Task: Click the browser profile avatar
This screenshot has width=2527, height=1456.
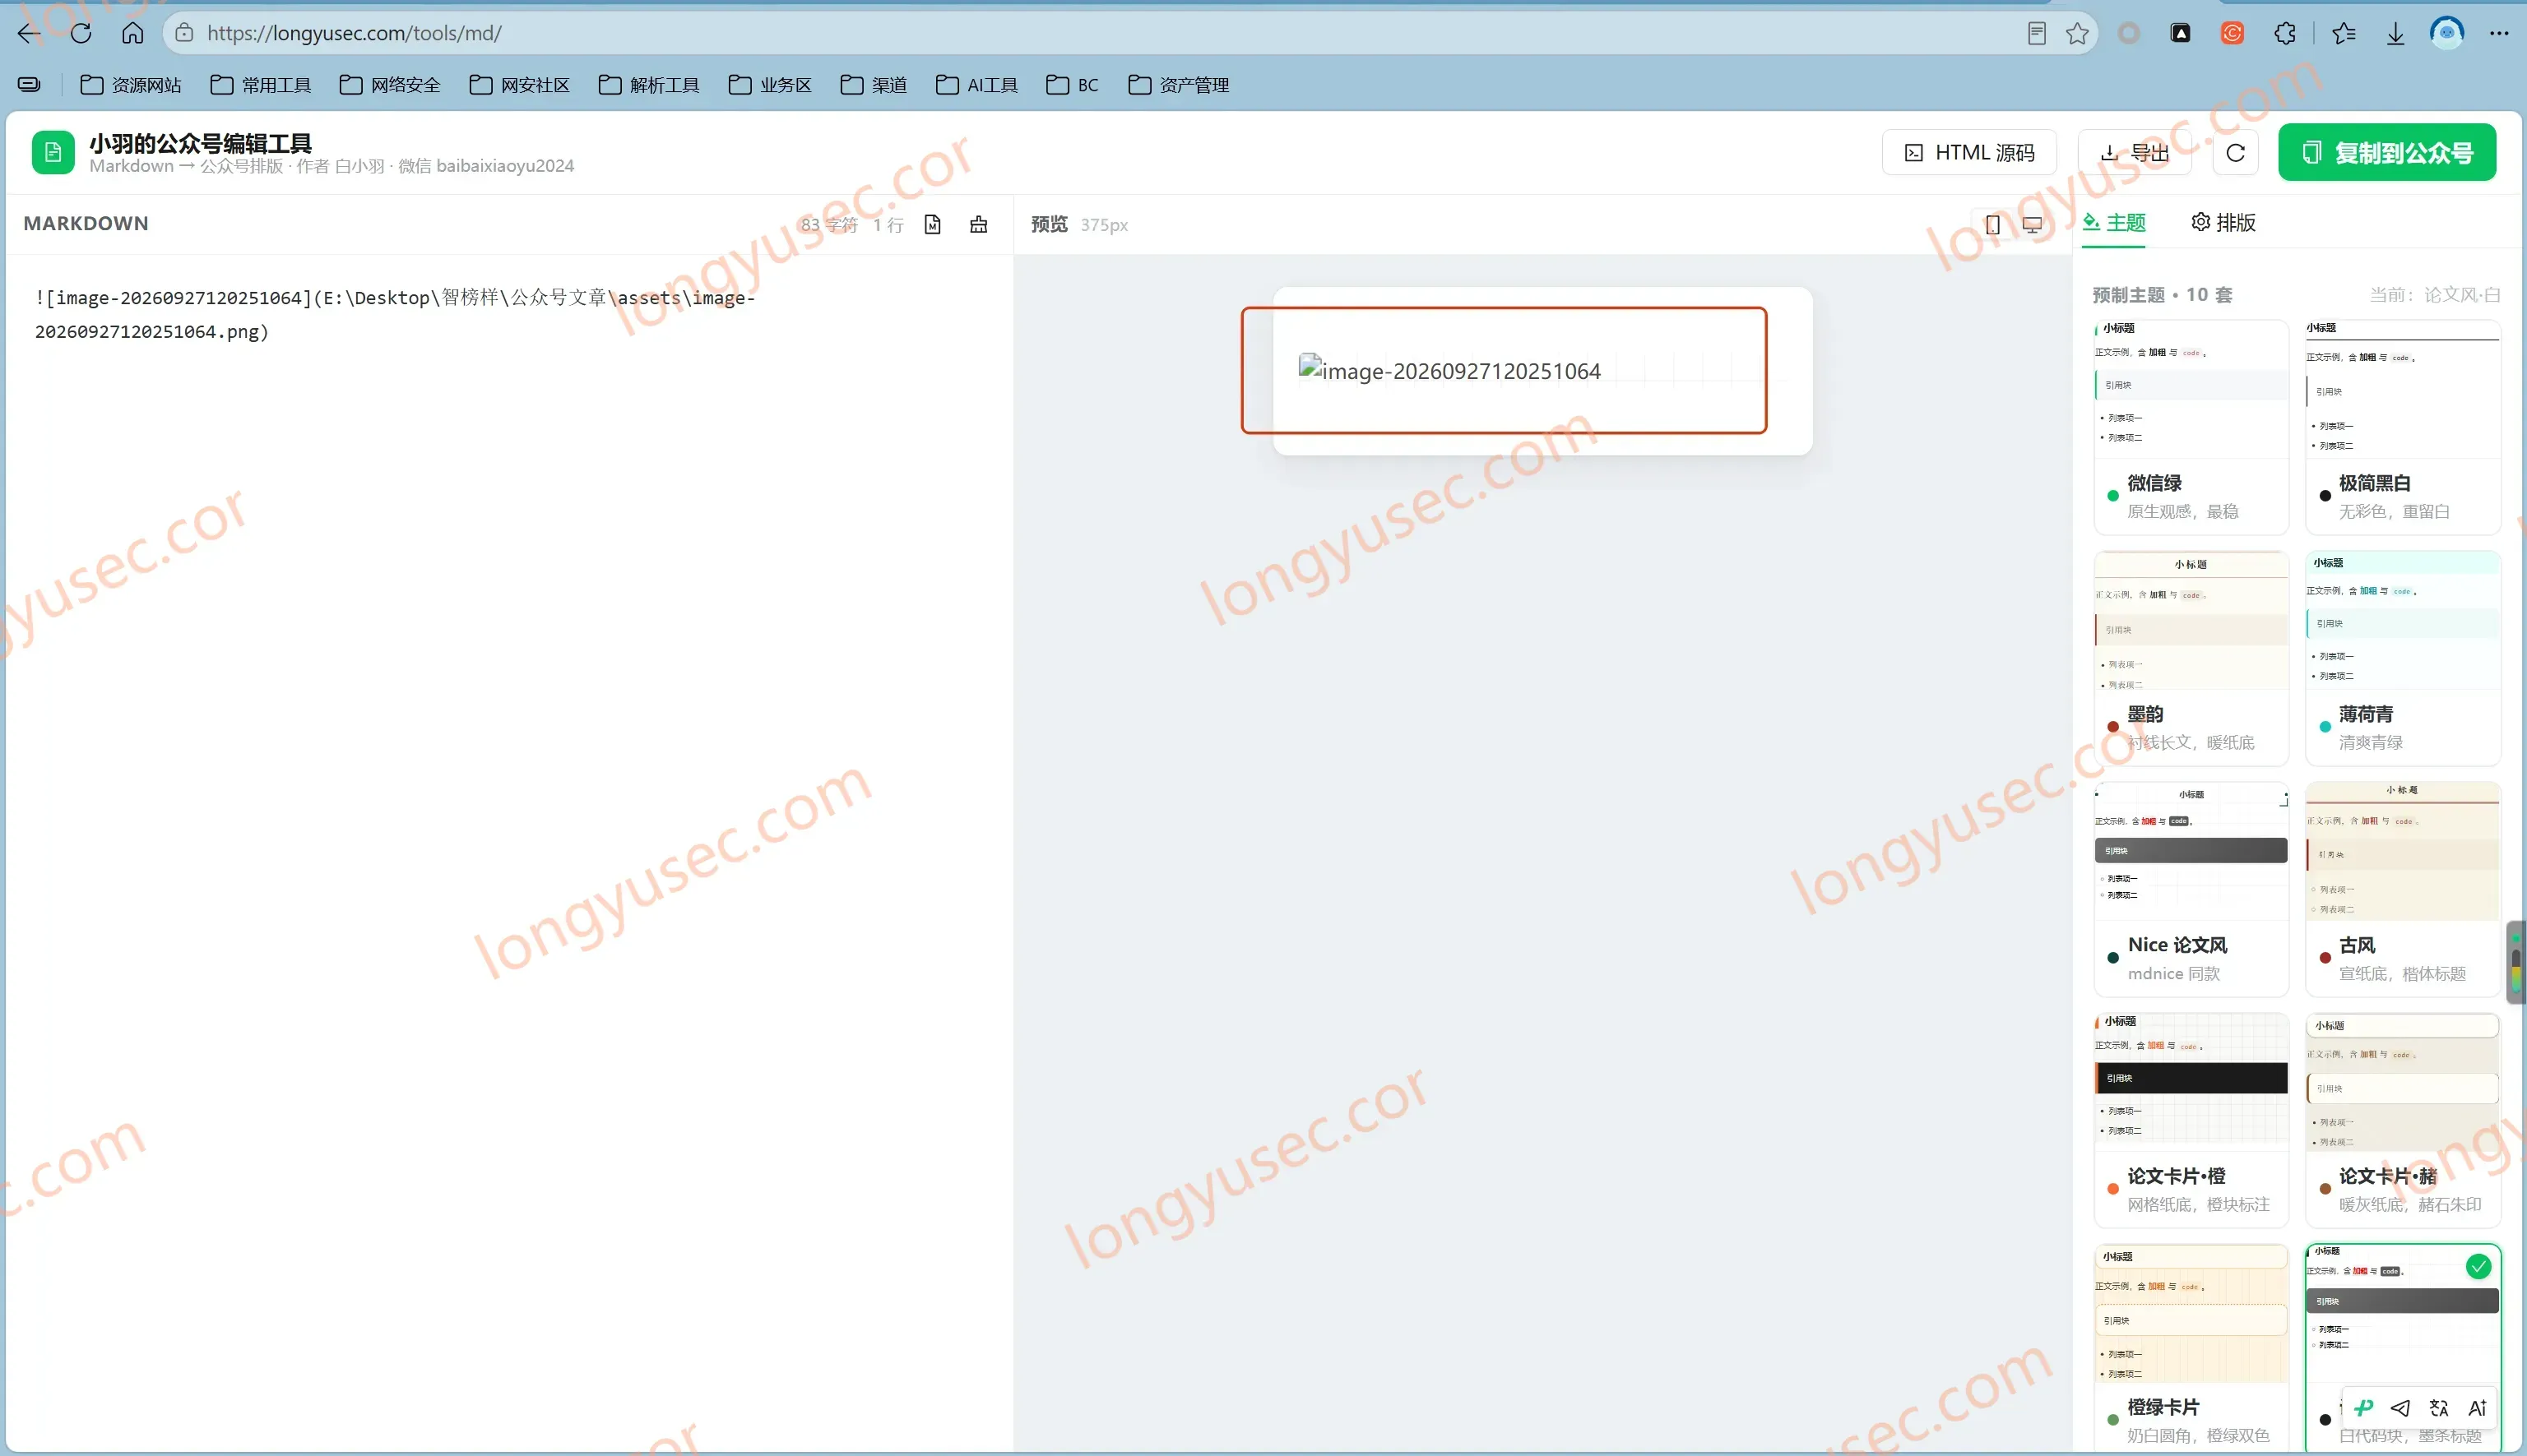Action: pyautogui.click(x=2447, y=33)
